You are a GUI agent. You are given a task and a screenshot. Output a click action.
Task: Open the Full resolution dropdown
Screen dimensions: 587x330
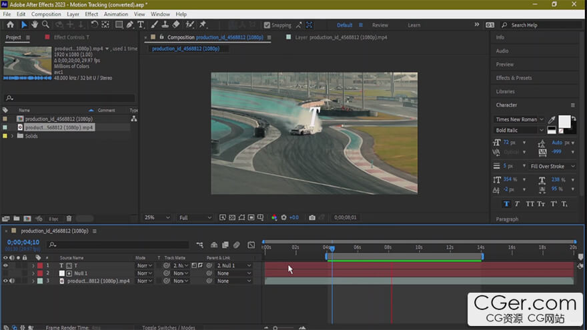195,217
